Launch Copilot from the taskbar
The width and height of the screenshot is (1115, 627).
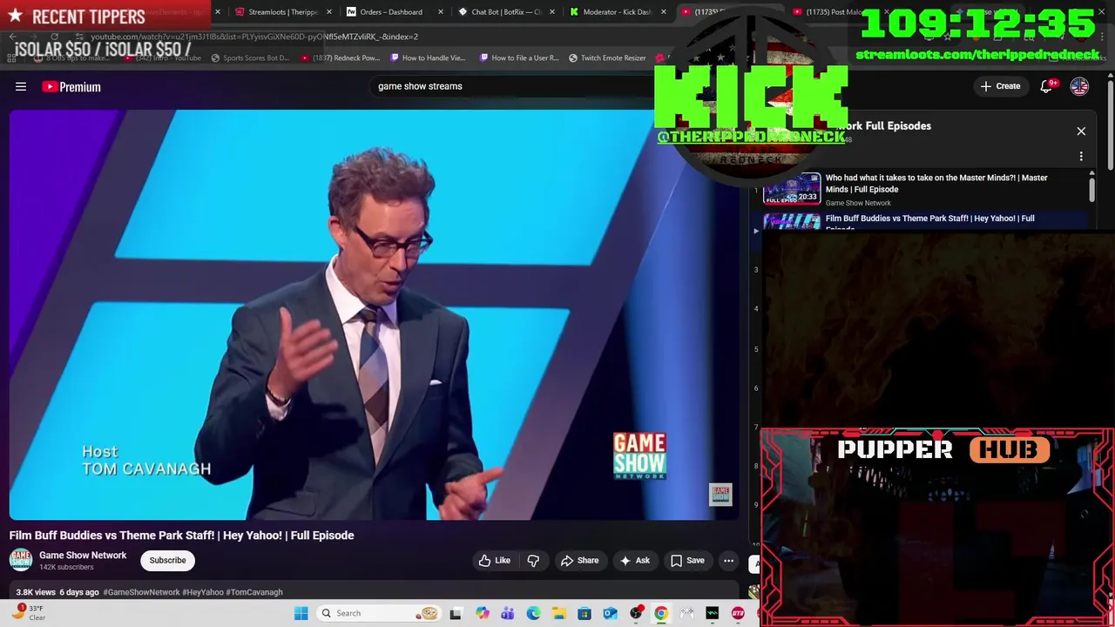[x=483, y=613]
